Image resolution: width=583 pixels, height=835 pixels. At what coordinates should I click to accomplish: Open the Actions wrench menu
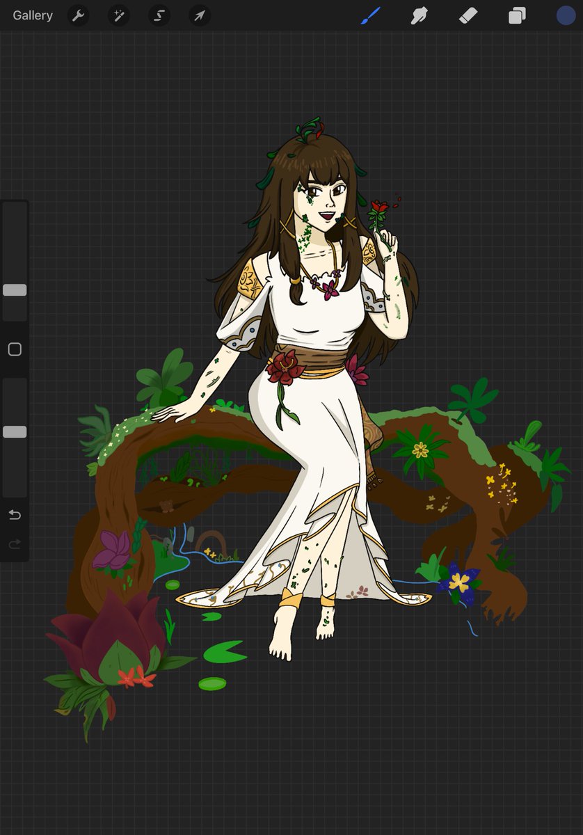pyautogui.click(x=78, y=15)
